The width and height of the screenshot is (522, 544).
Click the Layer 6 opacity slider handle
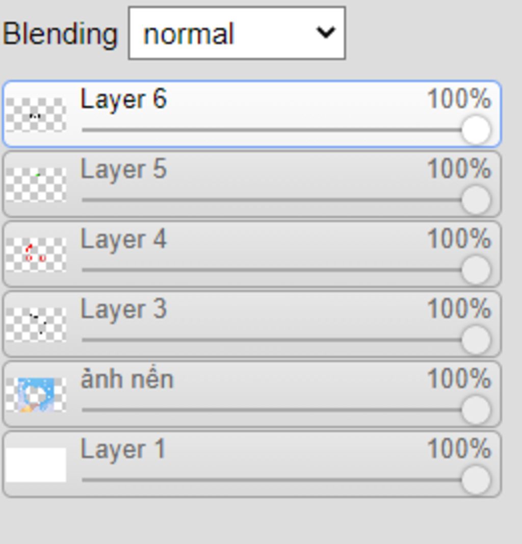[x=476, y=130]
